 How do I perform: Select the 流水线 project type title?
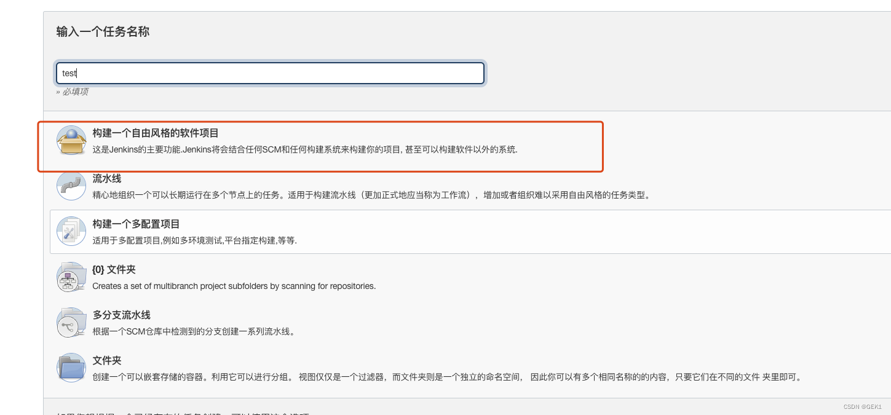point(107,178)
